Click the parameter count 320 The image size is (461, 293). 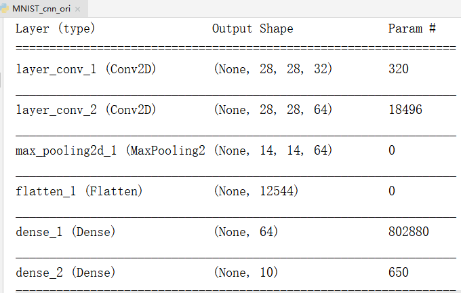coord(399,69)
